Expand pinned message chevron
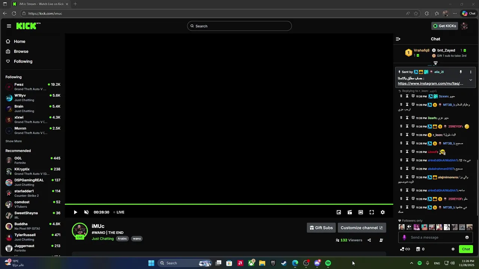The width and height of the screenshot is (479, 269). coord(471,80)
